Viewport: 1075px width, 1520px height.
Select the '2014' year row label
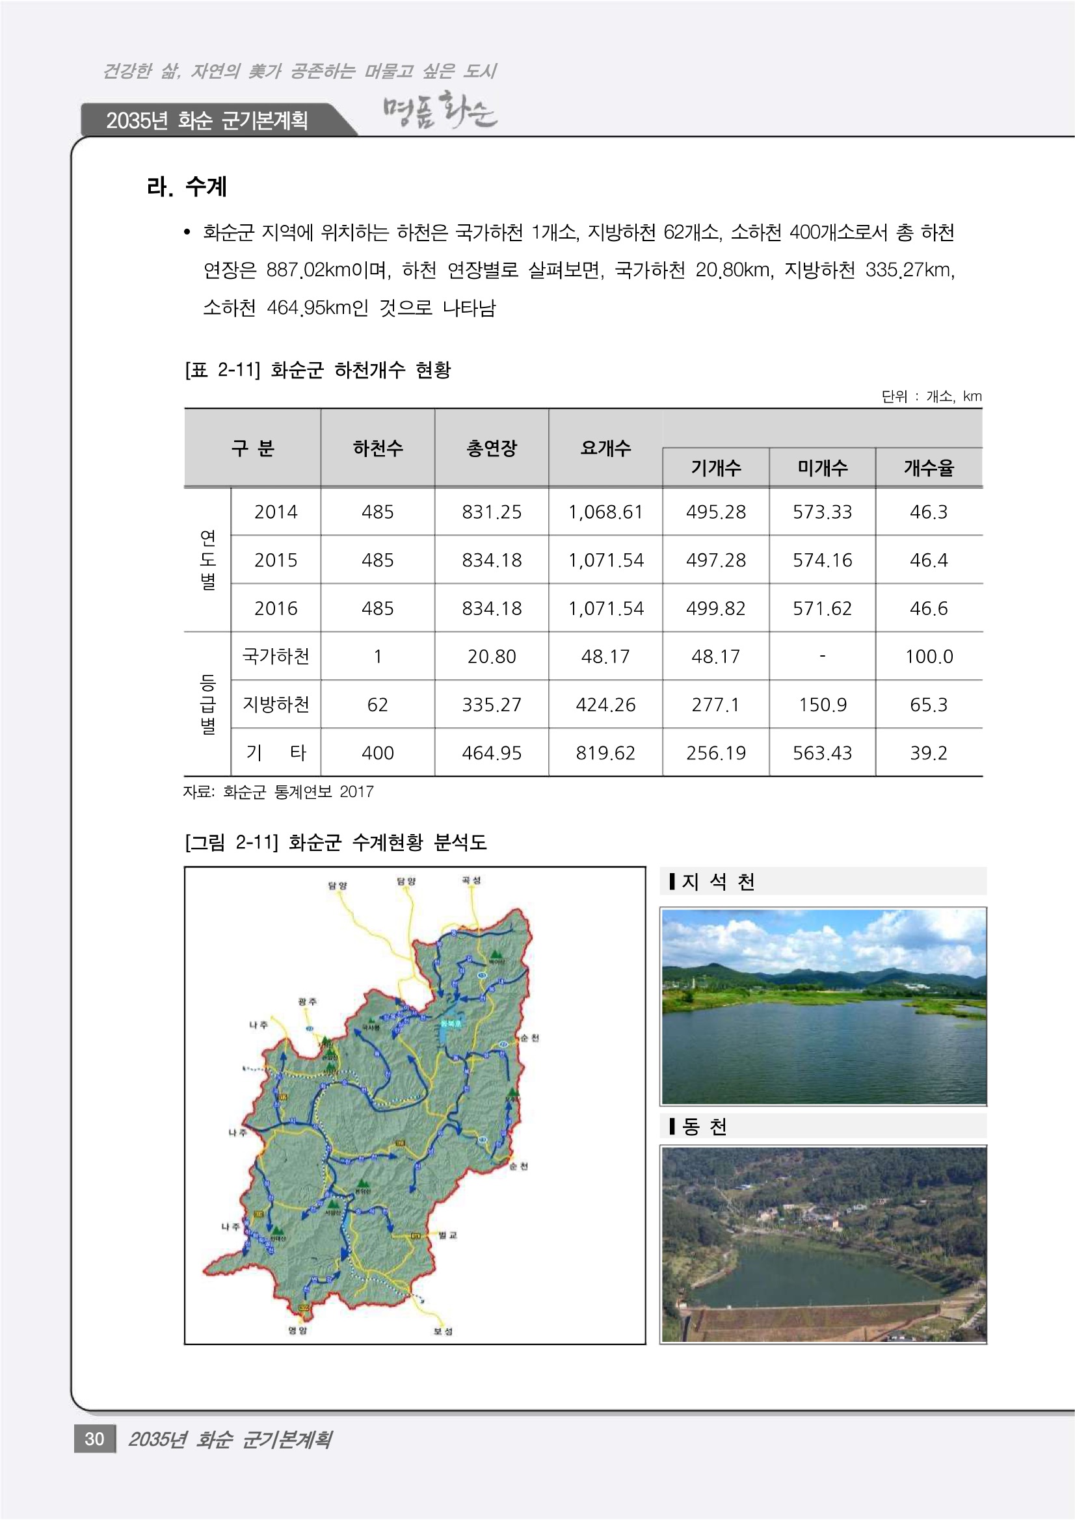point(276,512)
